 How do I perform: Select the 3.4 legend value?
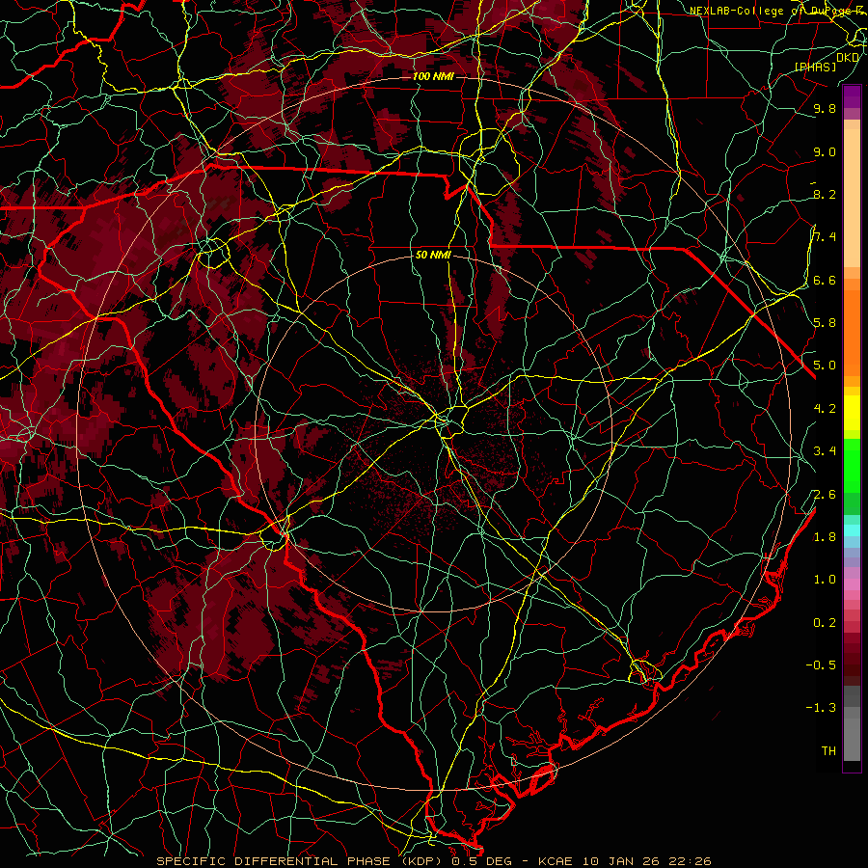pyautogui.click(x=825, y=451)
